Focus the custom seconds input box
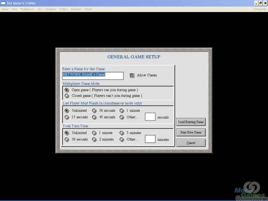 point(150,117)
